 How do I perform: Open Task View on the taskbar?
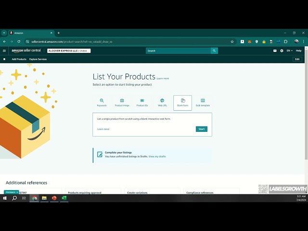click(x=24, y=198)
